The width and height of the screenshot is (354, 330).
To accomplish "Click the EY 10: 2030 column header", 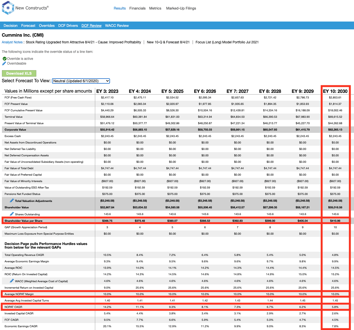I will (335, 91).
